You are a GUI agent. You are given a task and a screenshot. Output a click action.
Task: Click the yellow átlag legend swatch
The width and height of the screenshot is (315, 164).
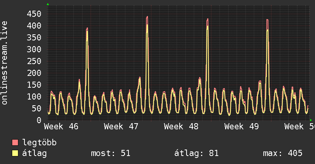15,153
